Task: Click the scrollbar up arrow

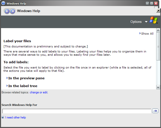Action: pyautogui.click(x=158, y=30)
